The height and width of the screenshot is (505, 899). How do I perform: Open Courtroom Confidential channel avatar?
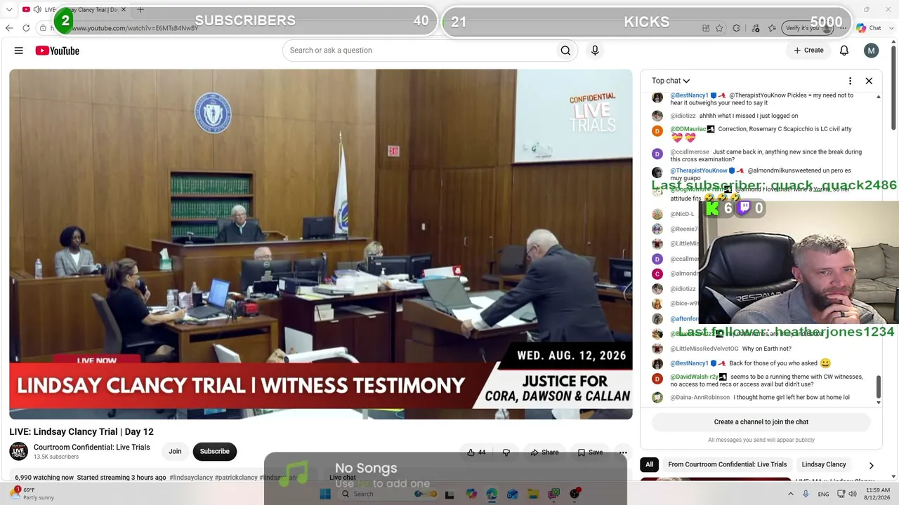[x=19, y=451]
